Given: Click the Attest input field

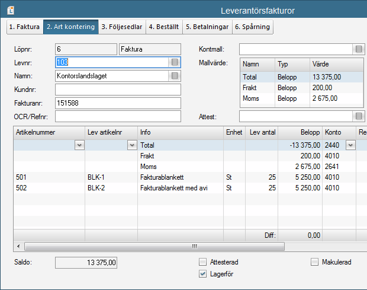Looking at the screenshot, I should pos(296,116).
